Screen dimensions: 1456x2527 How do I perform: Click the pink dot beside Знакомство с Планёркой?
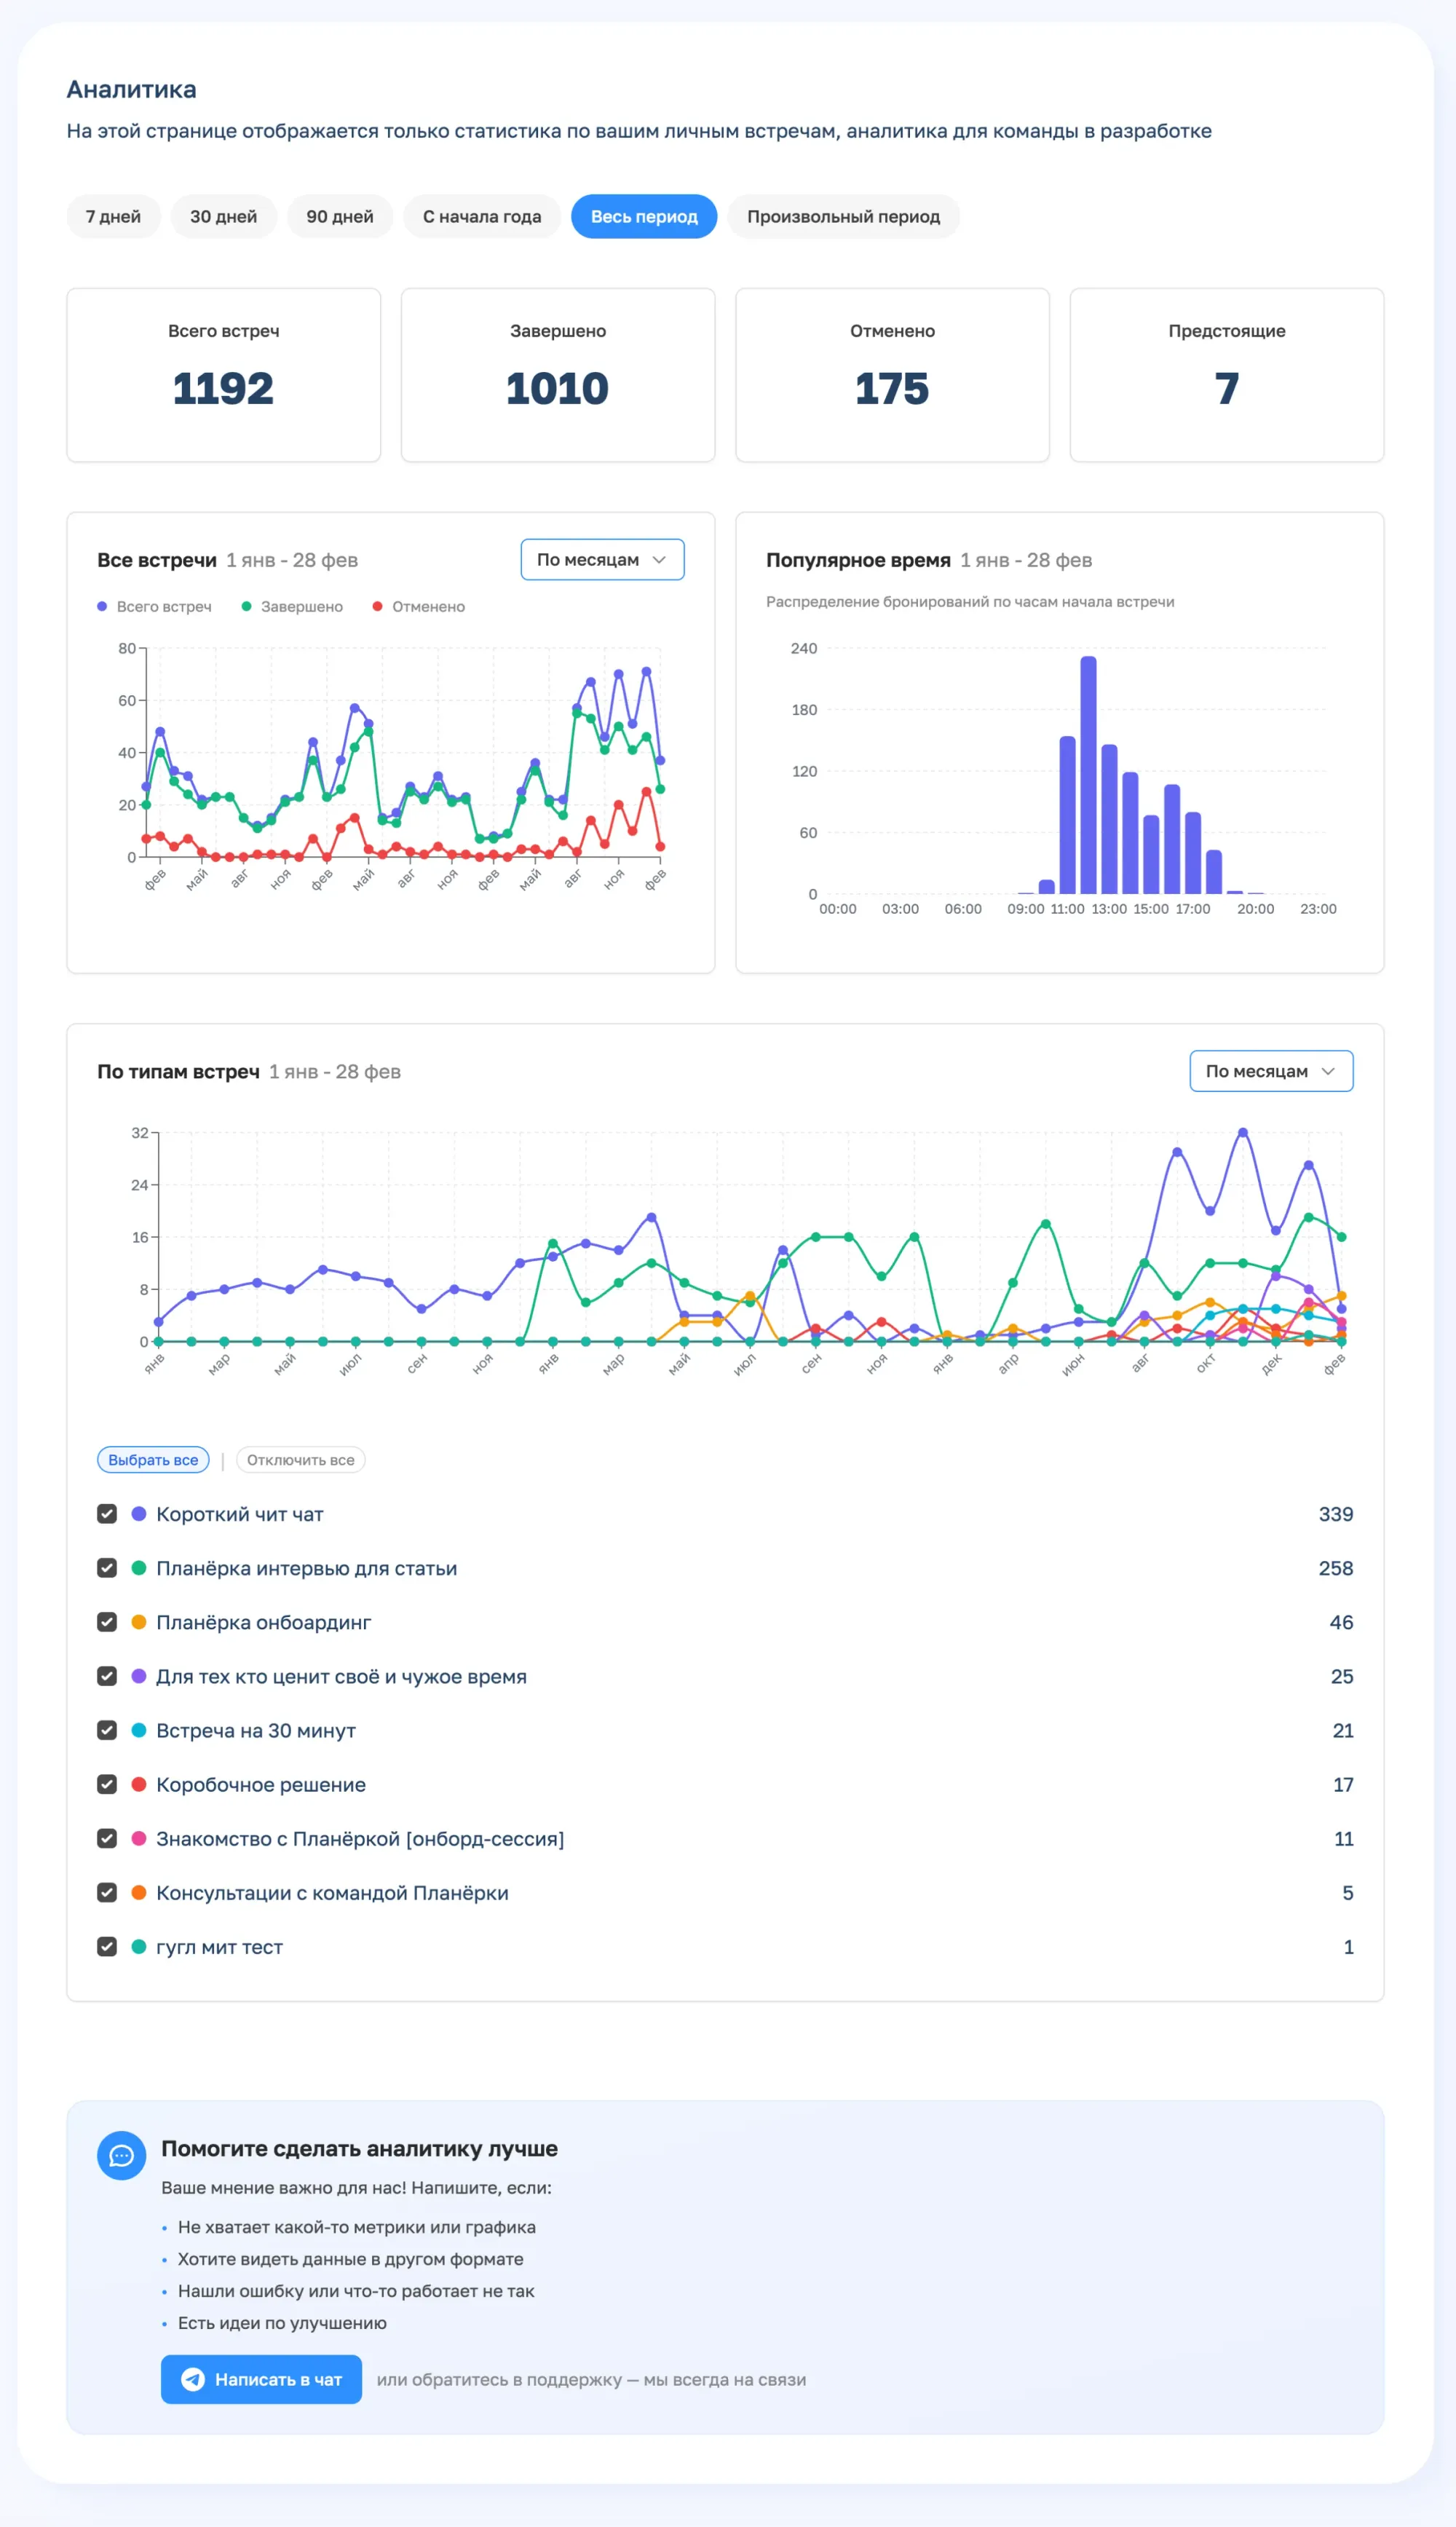click(x=139, y=1838)
